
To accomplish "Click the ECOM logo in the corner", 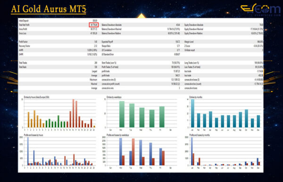I will [x=261, y=9].
